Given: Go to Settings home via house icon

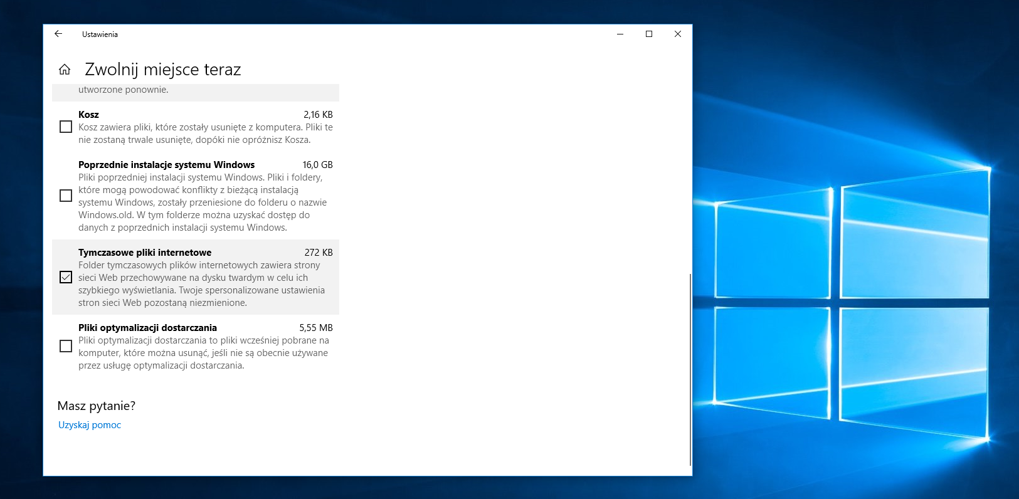Looking at the screenshot, I should point(65,70).
